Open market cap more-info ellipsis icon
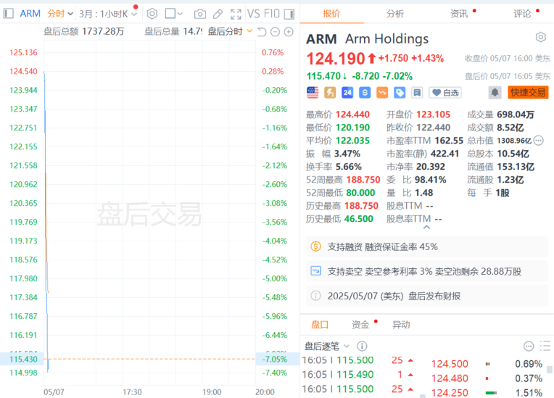Screen dimensions: 554x398 [x=538, y=141]
